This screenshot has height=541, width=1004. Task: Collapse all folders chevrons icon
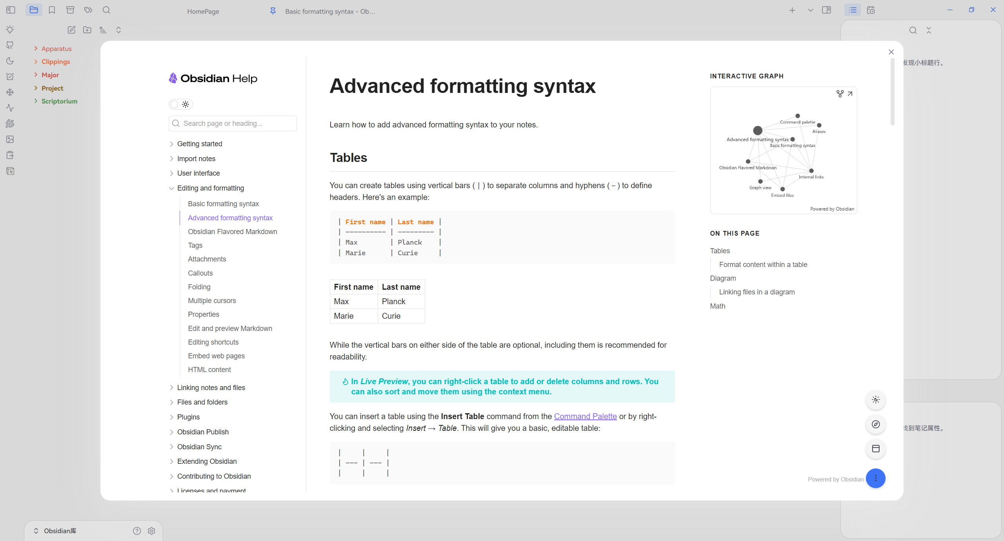[x=118, y=30]
